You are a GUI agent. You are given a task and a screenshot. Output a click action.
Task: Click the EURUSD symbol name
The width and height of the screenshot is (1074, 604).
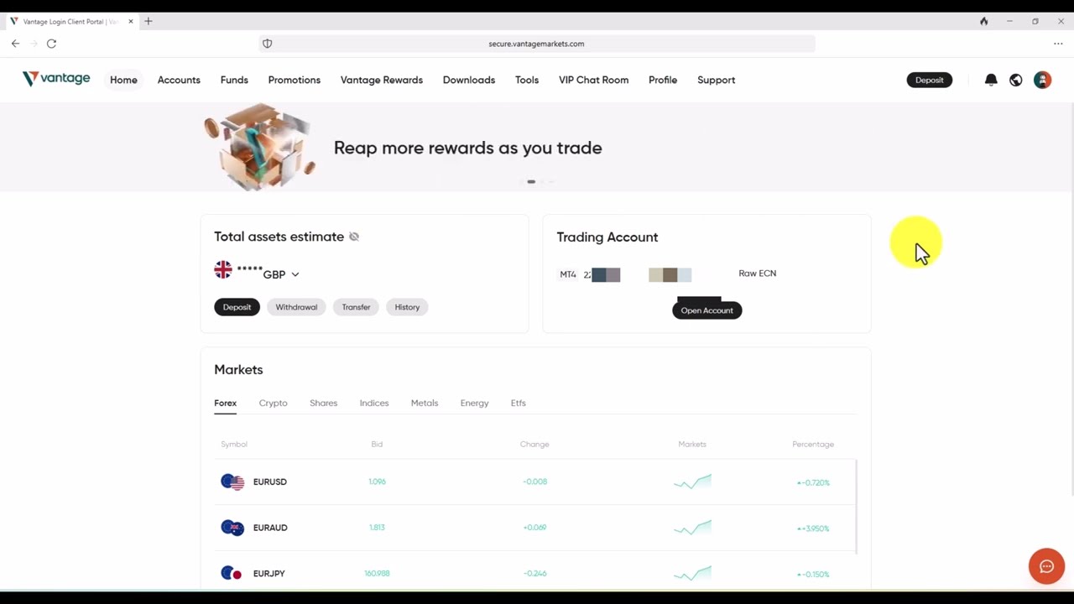coord(270,482)
